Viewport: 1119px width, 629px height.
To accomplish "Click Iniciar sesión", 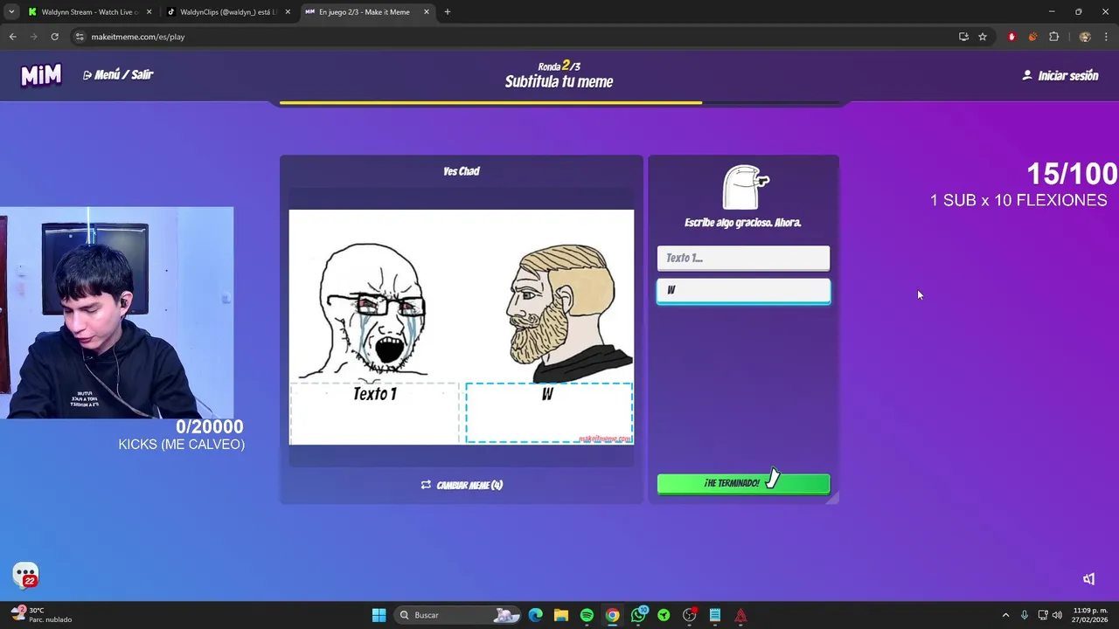I will 1060,76.
